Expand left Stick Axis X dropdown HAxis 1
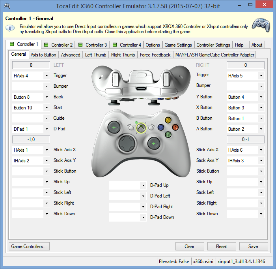 (x=47, y=150)
